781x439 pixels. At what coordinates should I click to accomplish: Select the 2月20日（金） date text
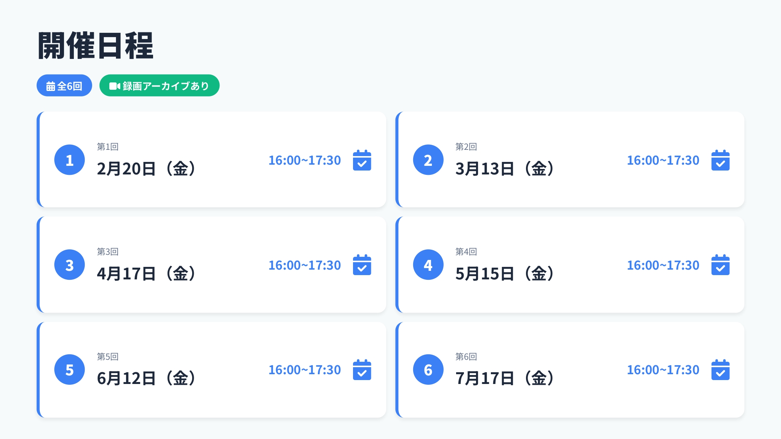[x=146, y=169]
